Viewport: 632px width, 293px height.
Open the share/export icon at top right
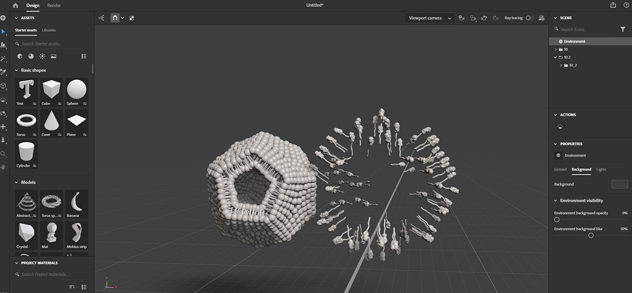(613, 5)
